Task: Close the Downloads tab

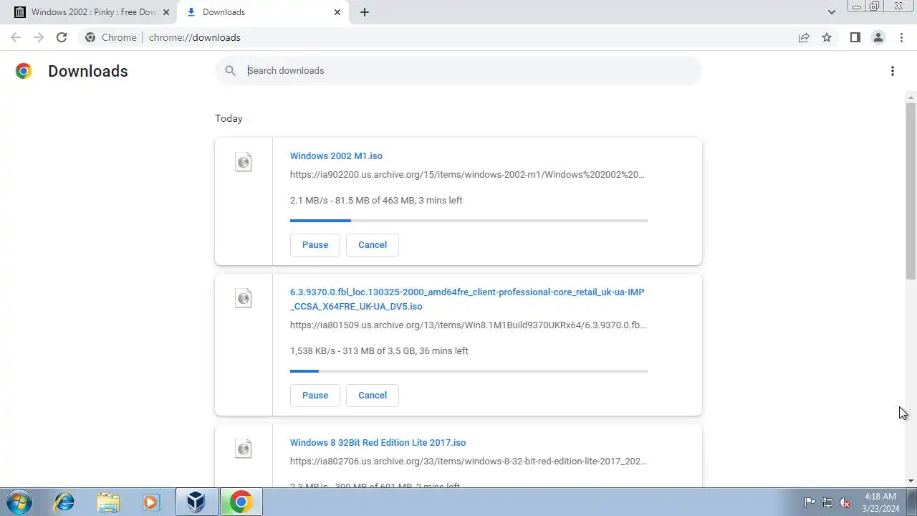Action: coord(337,12)
